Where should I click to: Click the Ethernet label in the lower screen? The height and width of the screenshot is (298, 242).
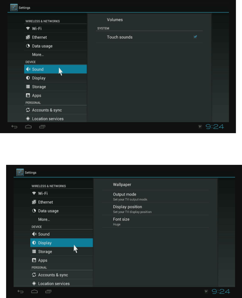pyautogui.click(x=46, y=202)
